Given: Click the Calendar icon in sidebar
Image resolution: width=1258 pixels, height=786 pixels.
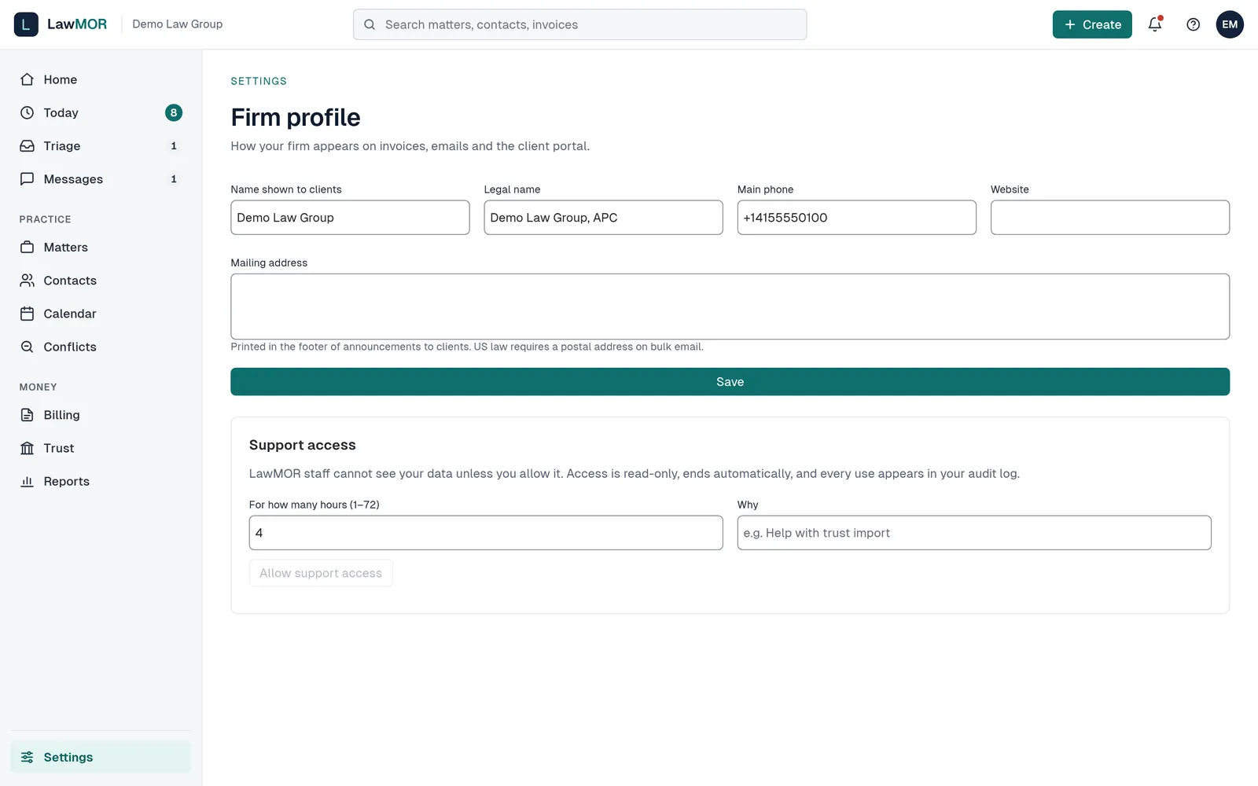Looking at the screenshot, I should [x=28, y=314].
